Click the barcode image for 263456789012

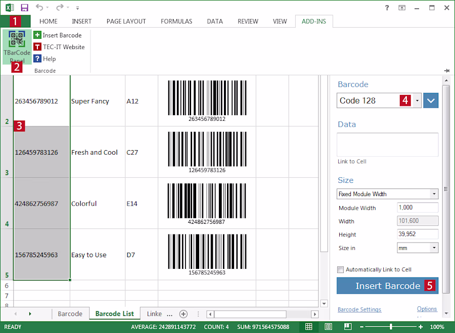pyautogui.click(x=207, y=101)
